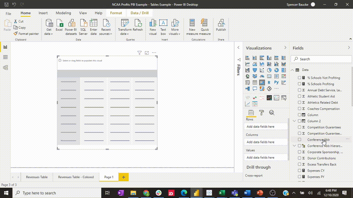Check the % Schools Profiting field
The width and height of the screenshot is (353, 198).
(299, 84)
